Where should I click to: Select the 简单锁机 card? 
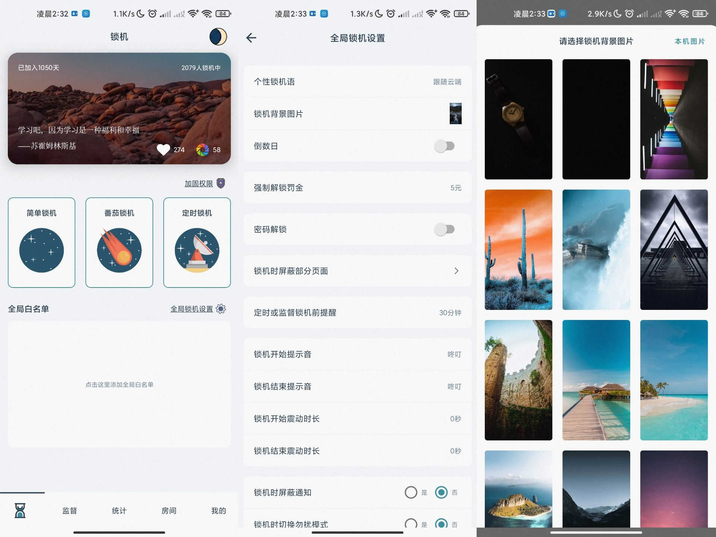coord(41,242)
